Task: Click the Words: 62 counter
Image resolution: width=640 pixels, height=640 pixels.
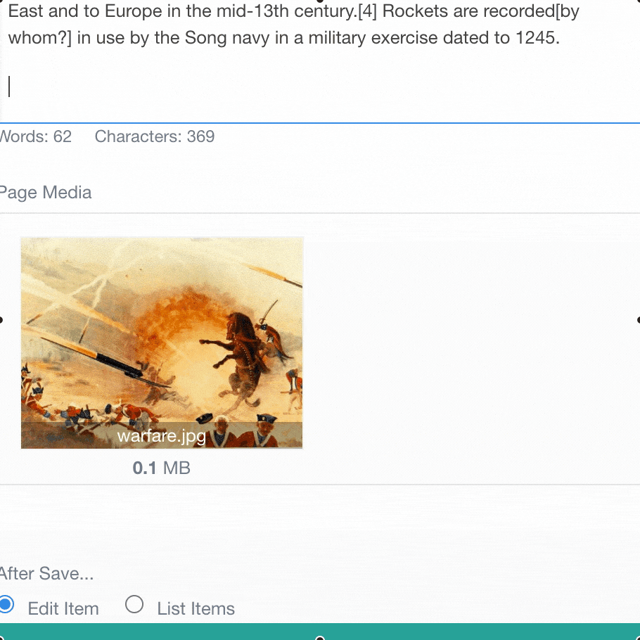Action: [x=35, y=136]
